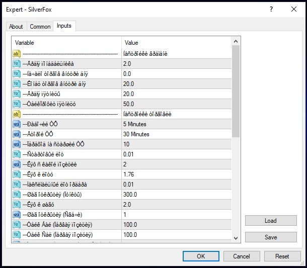Close the Expert - SilverFox dialog
The height and width of the screenshot is (268, 307).
click(x=294, y=9)
